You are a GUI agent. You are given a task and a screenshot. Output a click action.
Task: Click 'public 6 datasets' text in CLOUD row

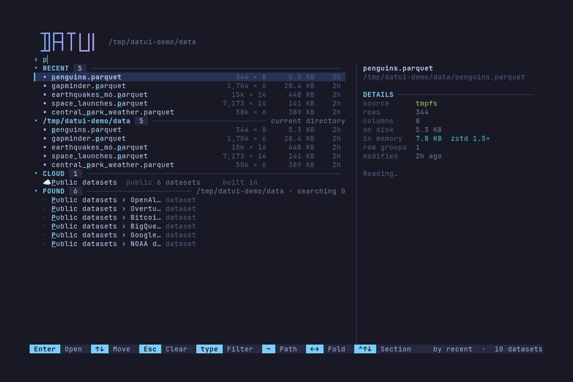(x=163, y=182)
